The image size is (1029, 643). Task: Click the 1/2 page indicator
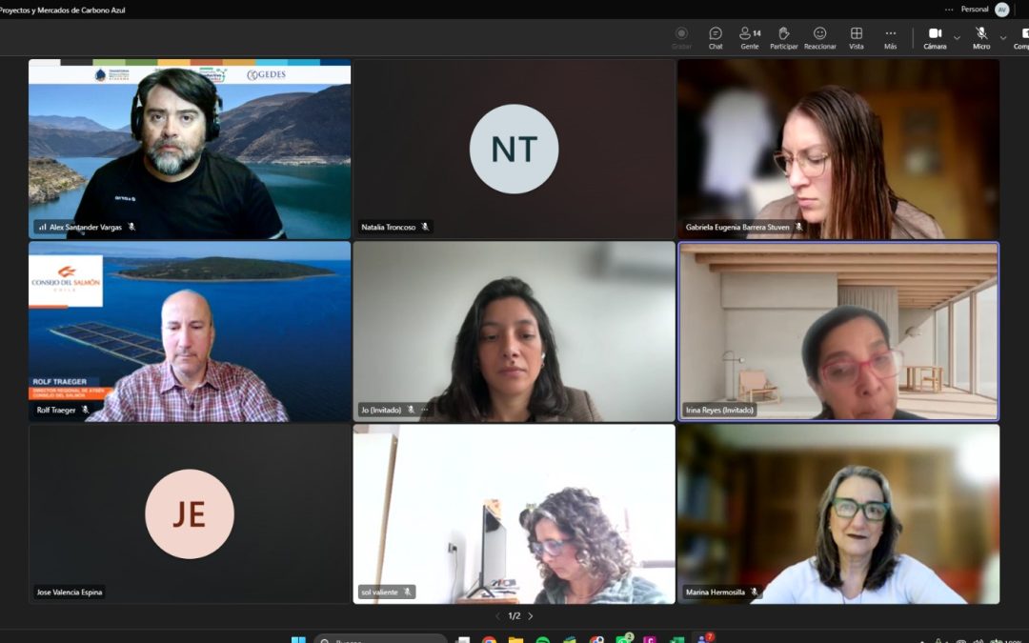click(514, 616)
